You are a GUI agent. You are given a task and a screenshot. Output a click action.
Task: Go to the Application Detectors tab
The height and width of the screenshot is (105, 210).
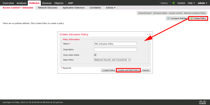[x=73, y=8]
